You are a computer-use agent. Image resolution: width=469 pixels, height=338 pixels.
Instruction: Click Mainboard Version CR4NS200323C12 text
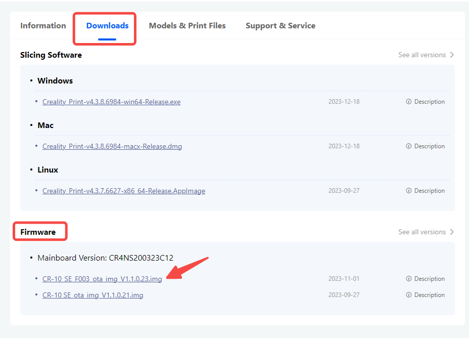(105, 258)
